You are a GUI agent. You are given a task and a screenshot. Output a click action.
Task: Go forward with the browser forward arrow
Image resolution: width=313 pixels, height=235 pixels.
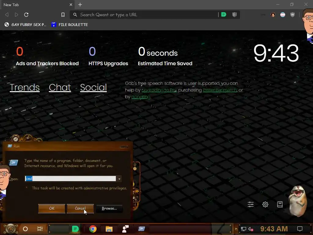[x=17, y=15]
